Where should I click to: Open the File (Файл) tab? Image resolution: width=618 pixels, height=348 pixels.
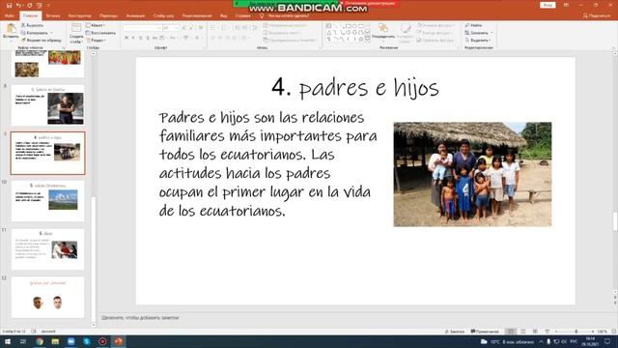pyautogui.click(x=10, y=15)
